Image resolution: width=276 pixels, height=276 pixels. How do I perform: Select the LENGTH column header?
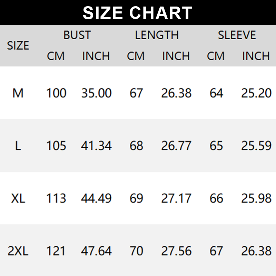tap(157, 35)
